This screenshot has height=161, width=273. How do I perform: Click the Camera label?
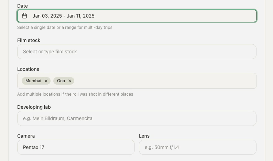click(26, 136)
